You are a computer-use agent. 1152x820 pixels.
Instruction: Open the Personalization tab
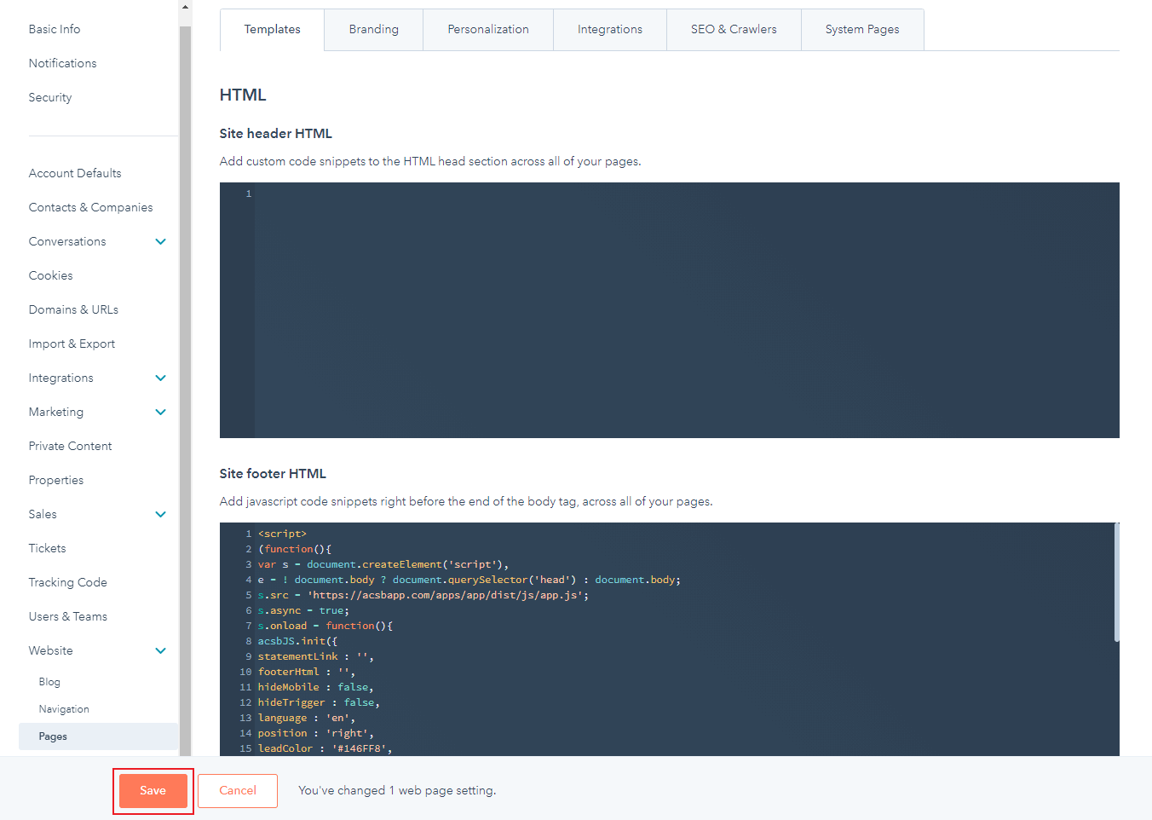click(x=487, y=29)
